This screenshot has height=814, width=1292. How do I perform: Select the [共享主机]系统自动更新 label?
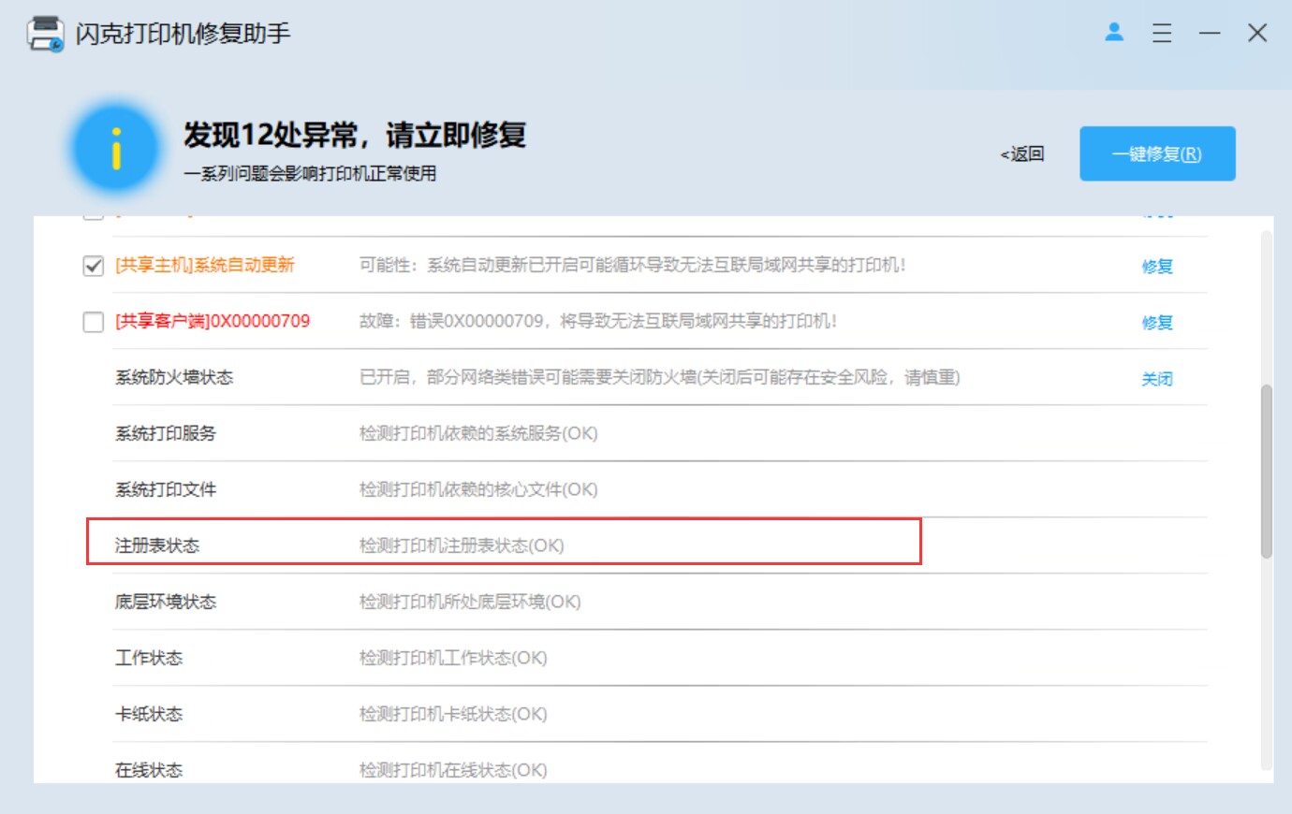pyautogui.click(x=205, y=265)
